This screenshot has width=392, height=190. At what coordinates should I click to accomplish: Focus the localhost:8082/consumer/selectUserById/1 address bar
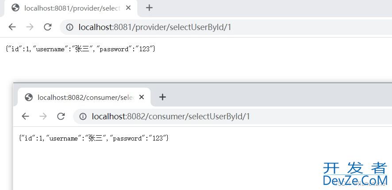click(x=232, y=116)
